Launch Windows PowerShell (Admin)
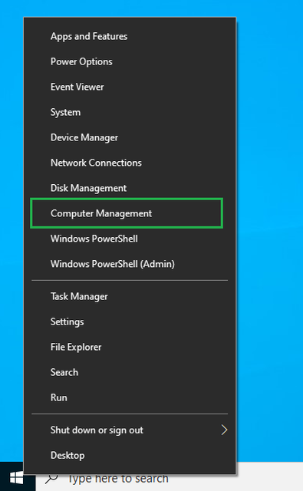 tap(130, 264)
